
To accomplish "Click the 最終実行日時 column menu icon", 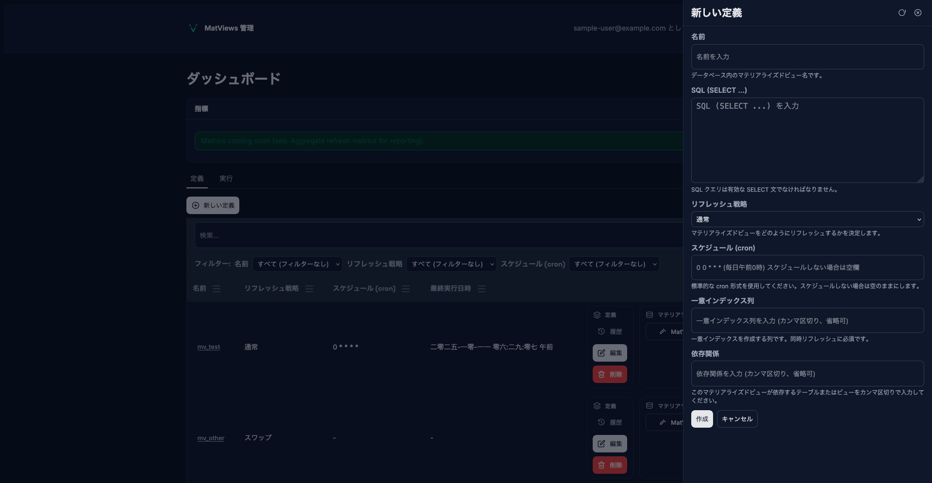I will [482, 289].
